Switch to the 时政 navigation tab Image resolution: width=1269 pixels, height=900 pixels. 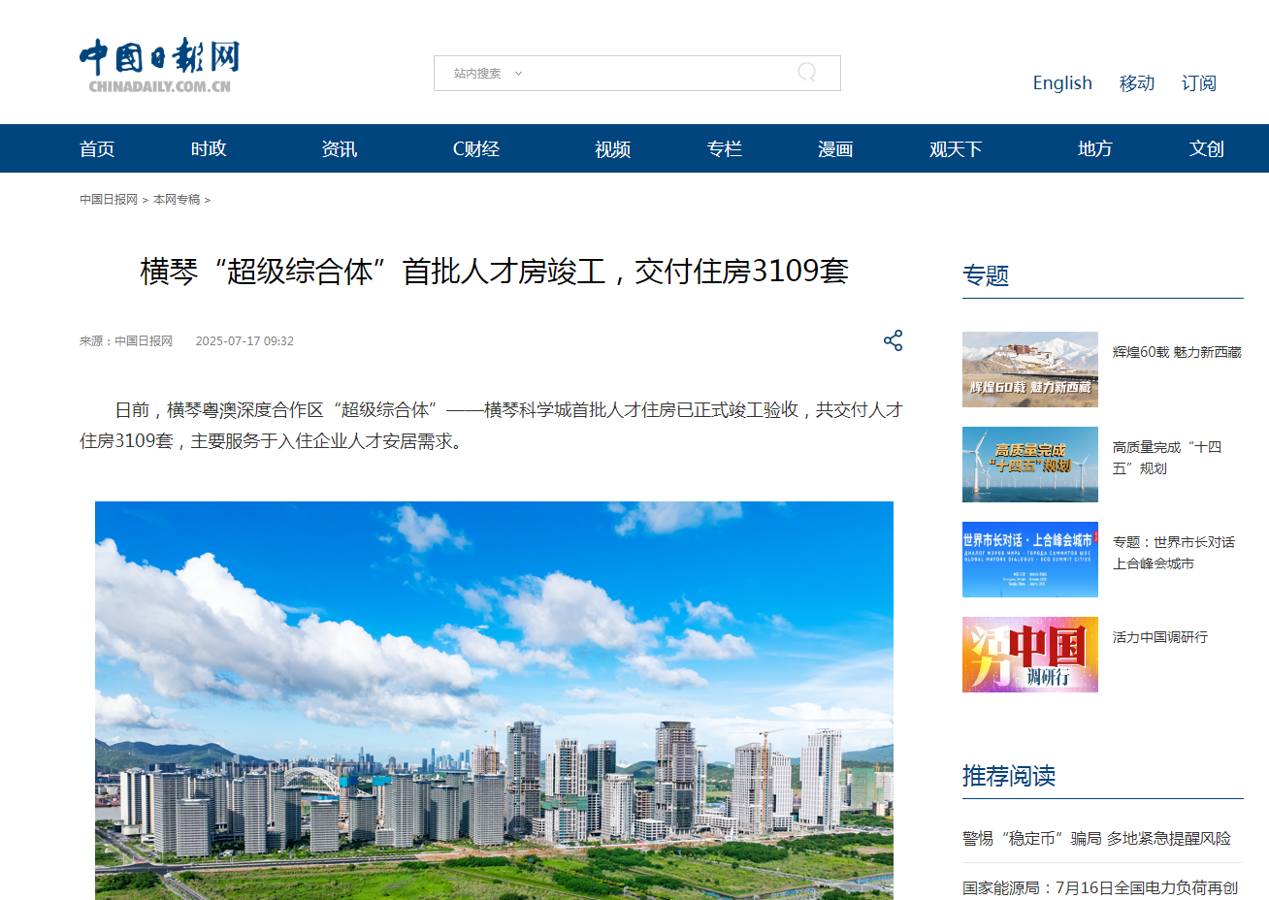tap(209, 148)
